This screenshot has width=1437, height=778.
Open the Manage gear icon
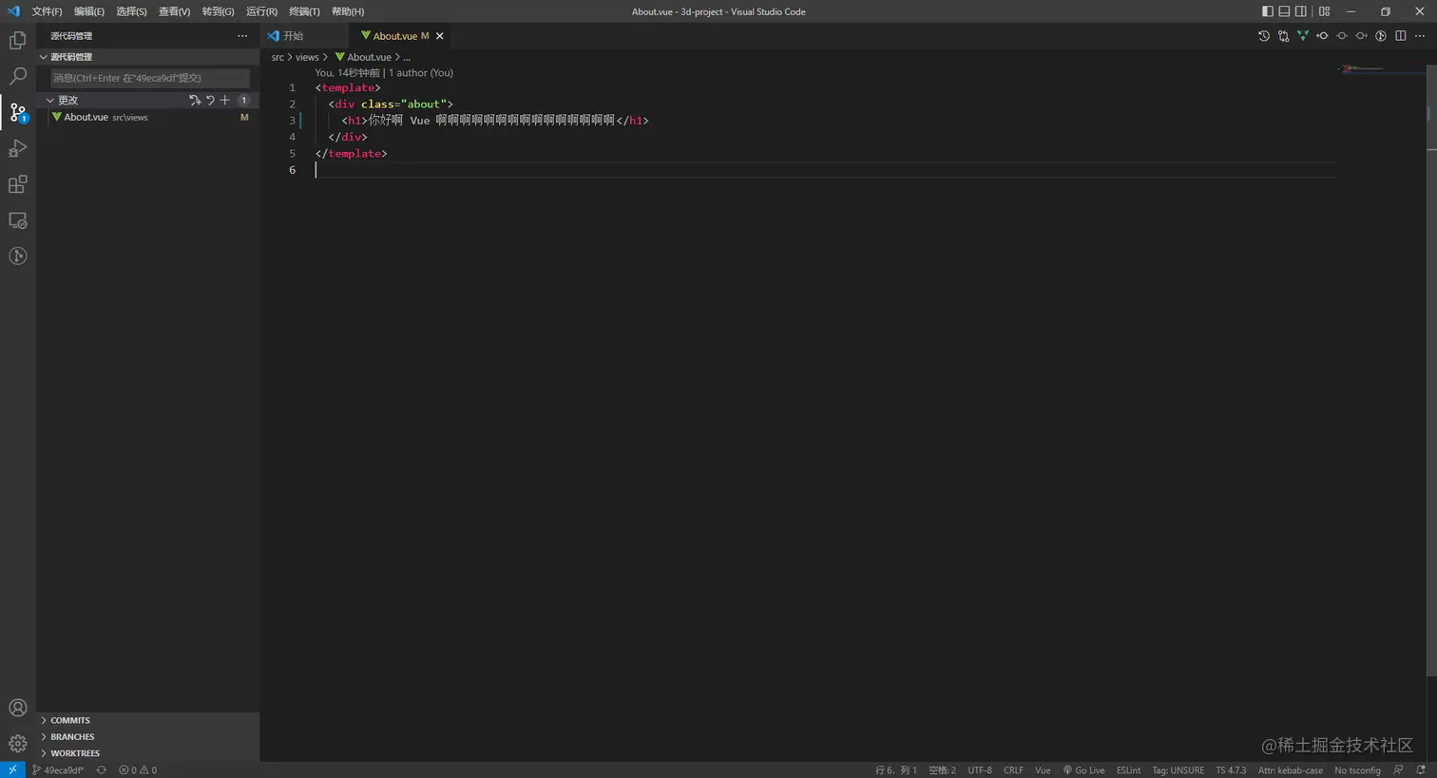17,744
